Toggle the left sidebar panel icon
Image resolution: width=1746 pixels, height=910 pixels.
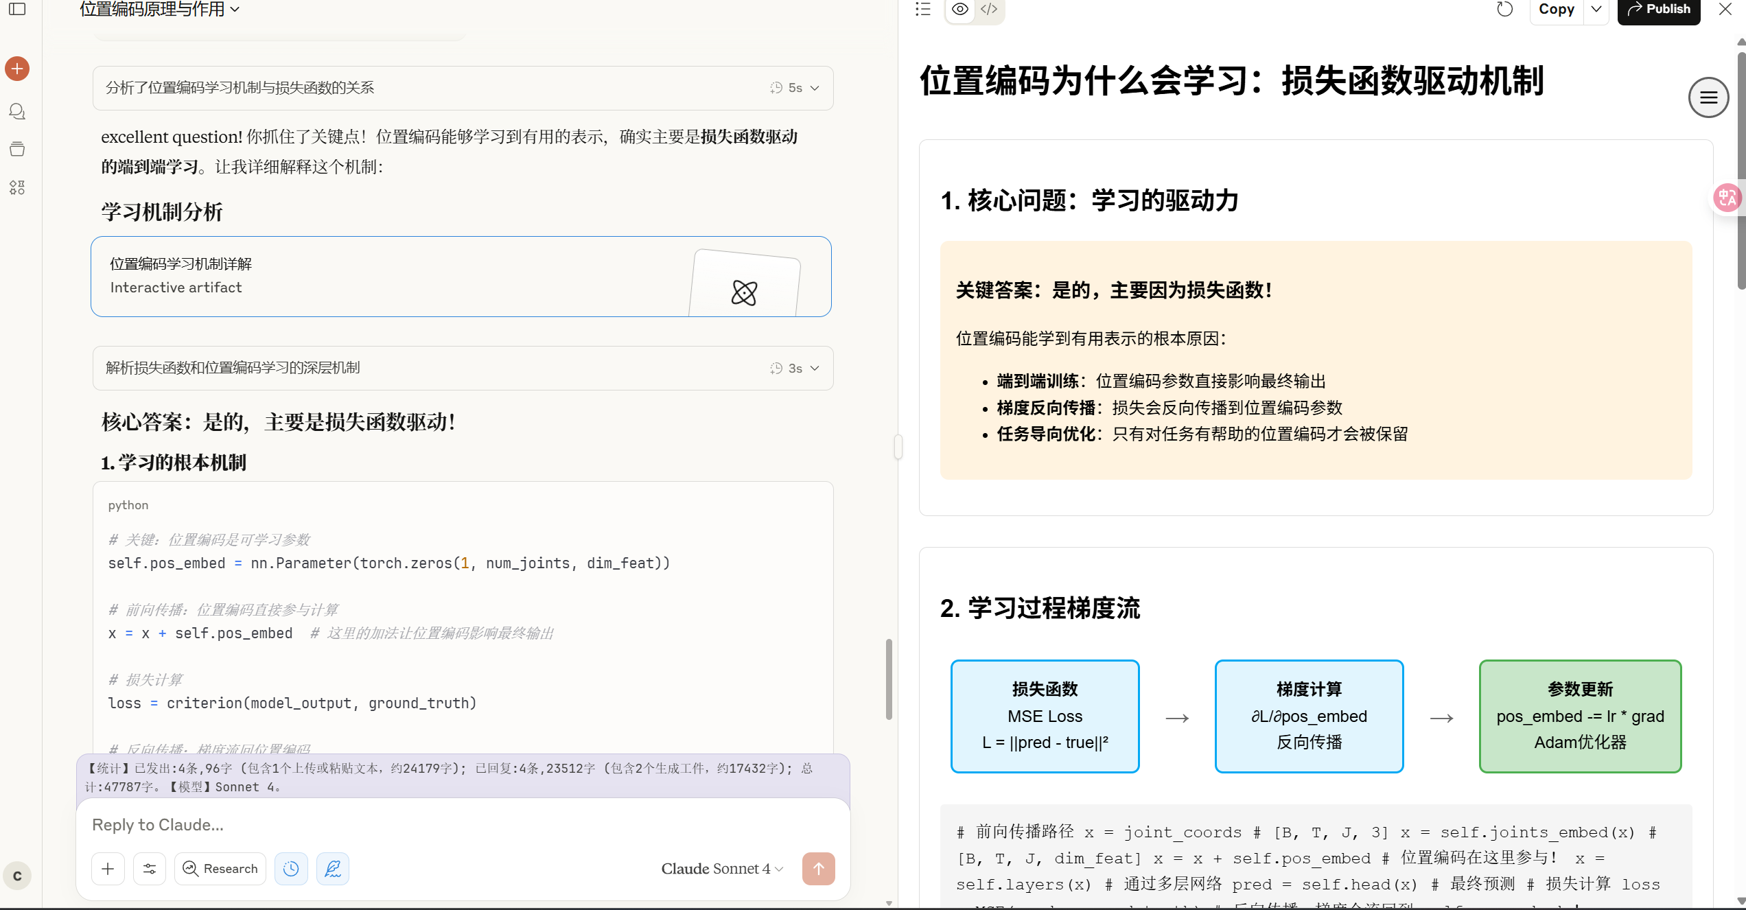[17, 9]
